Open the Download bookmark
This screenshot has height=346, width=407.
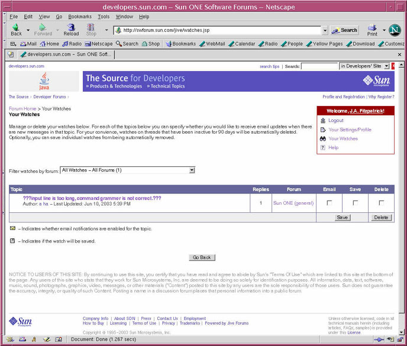pos(360,44)
